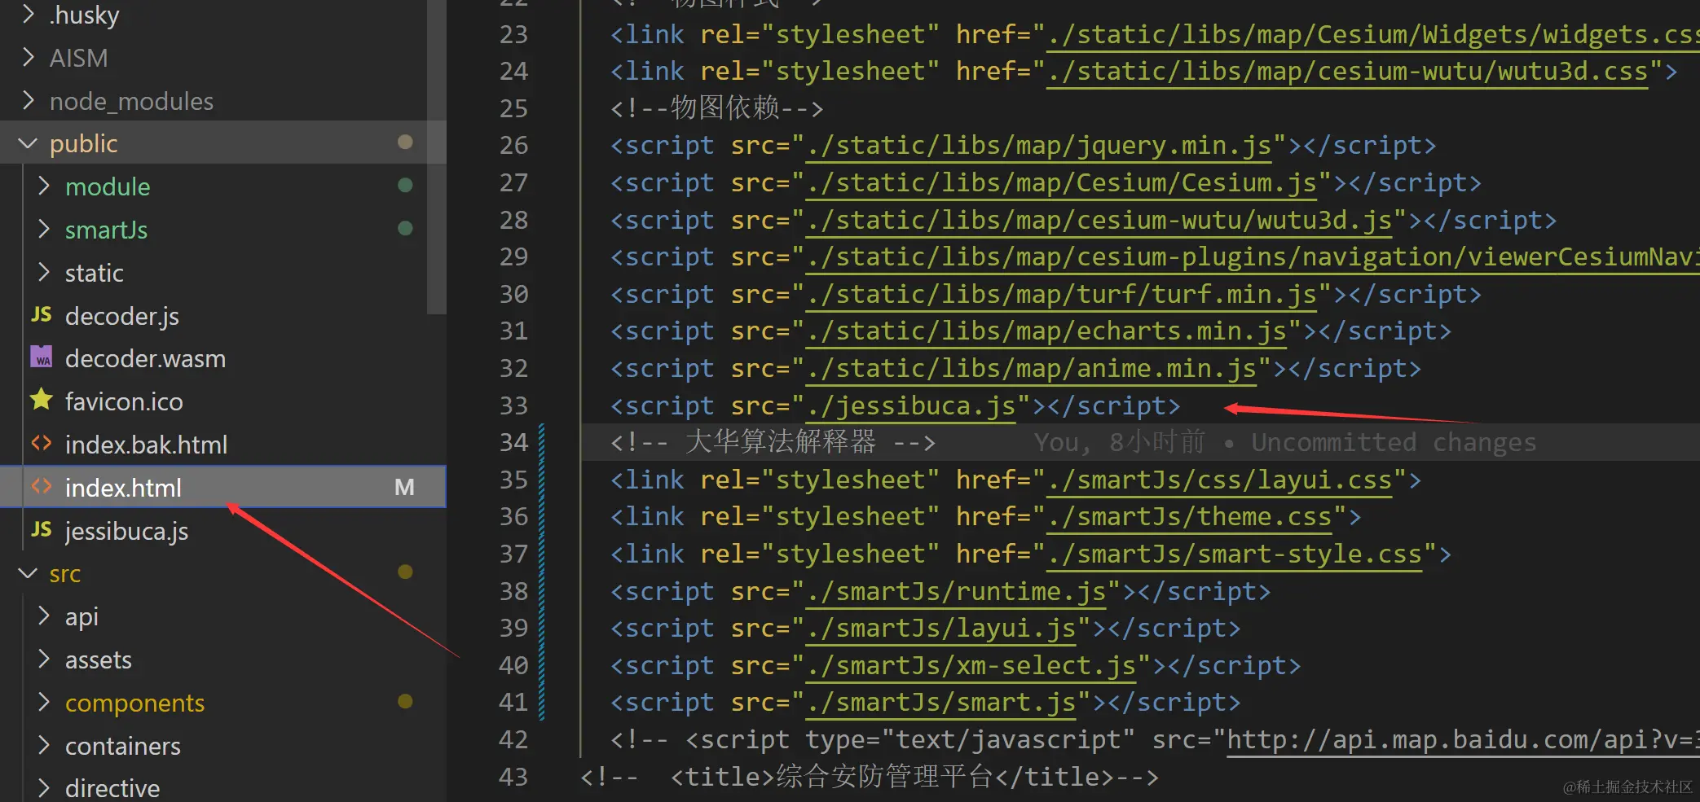1700x802 pixels.
Task: Click the JS icon of jessibuca.js
Action: click(x=42, y=530)
